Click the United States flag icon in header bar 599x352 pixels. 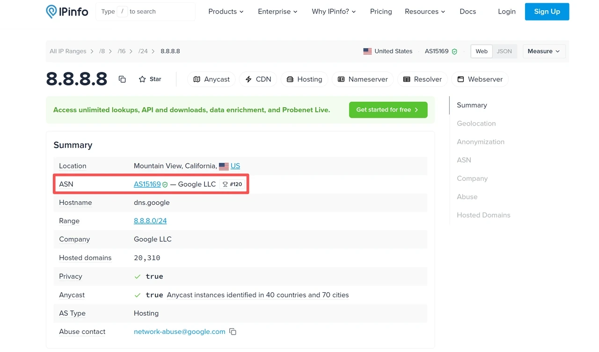pyautogui.click(x=367, y=51)
